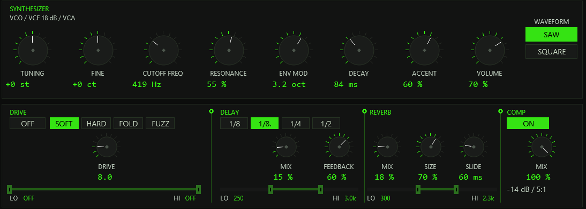Click the reverb LO 300 value
Screen dimensions: 586x209
(385, 198)
